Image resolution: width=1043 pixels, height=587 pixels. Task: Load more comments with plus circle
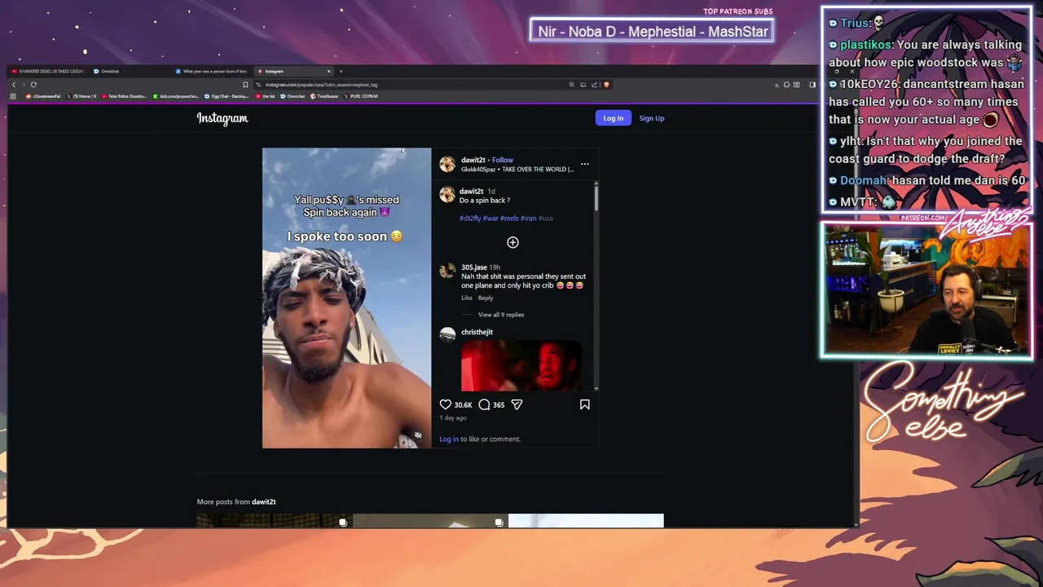click(x=513, y=242)
